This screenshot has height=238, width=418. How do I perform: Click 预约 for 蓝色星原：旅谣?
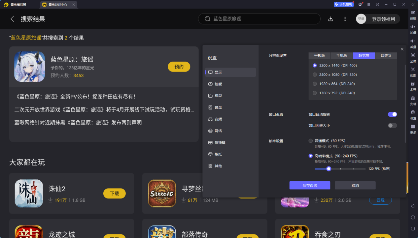coord(179,67)
